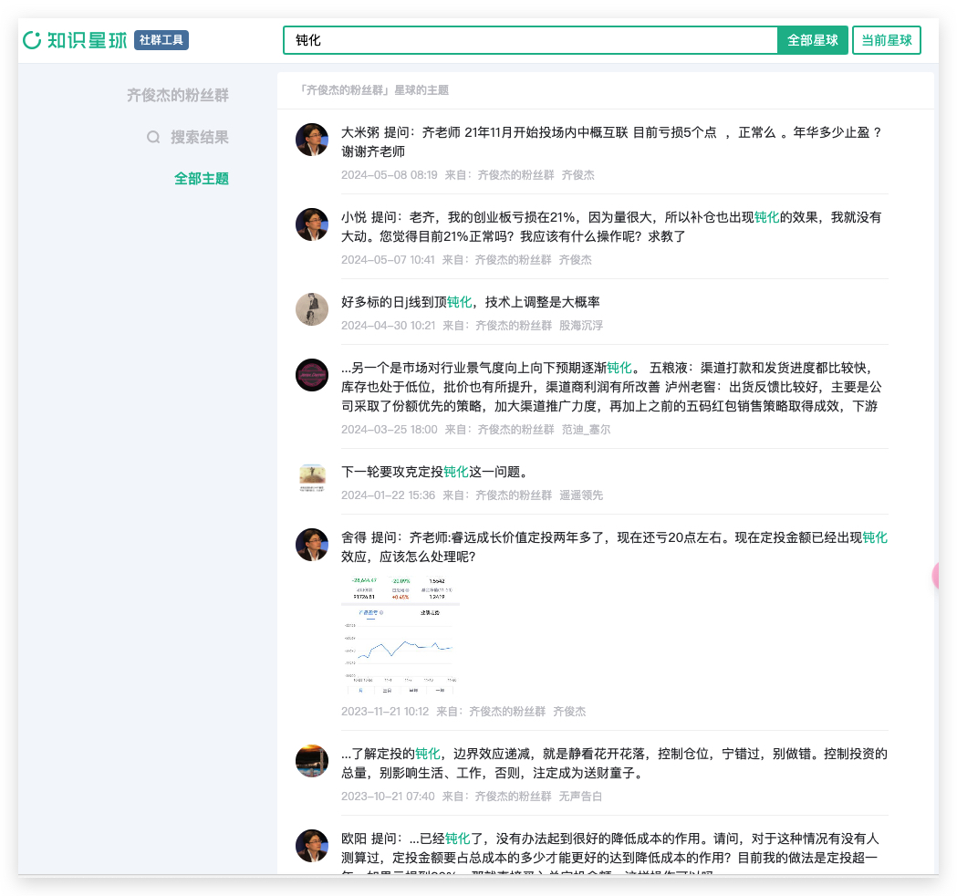Click 小悦's avatar photo
Screen dimensions: 957x896
(312, 224)
